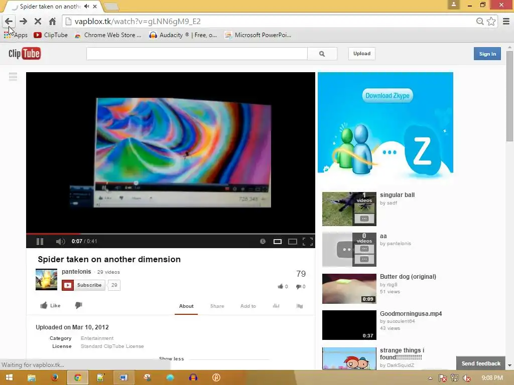Image resolution: width=514 pixels, height=385 pixels.
Task: Select the Share tab
Action: (217, 306)
